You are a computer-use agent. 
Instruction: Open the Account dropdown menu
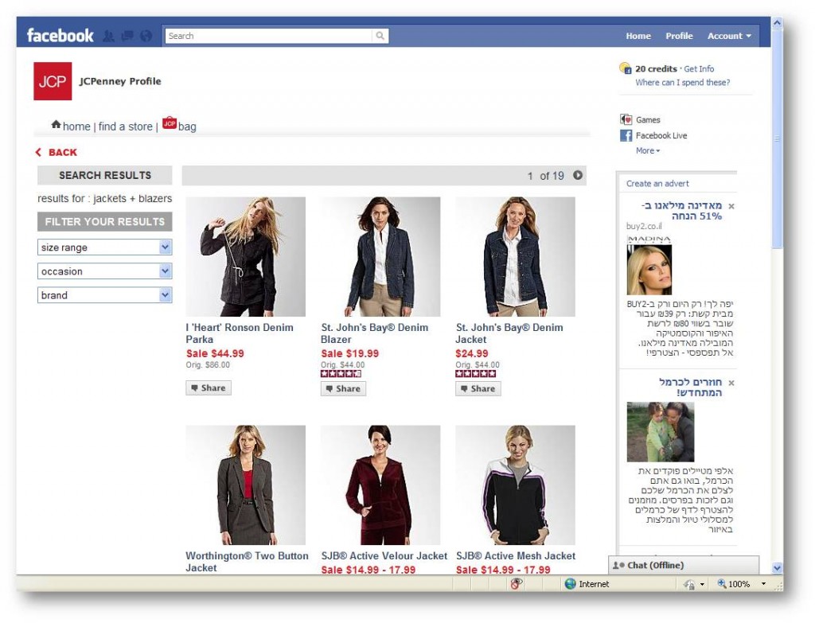click(x=729, y=36)
